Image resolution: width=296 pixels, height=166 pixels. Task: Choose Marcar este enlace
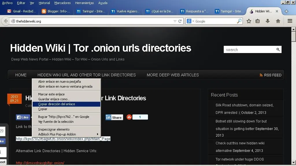(66, 94)
